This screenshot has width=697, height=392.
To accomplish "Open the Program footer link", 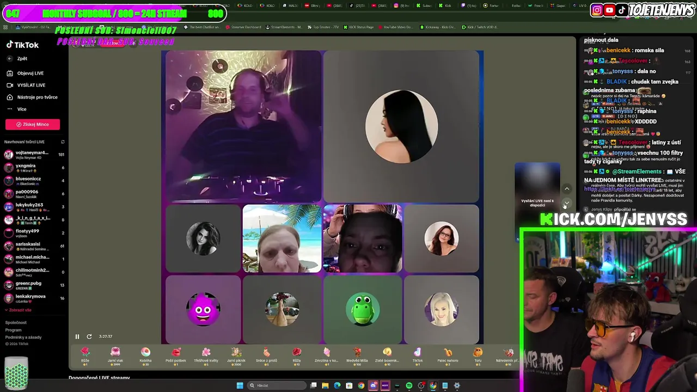I will [13, 330].
